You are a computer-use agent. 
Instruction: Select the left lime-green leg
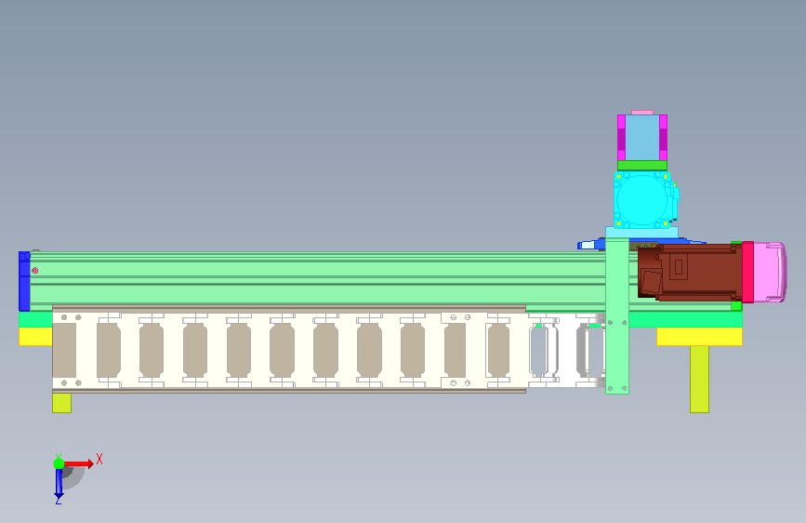(61, 403)
